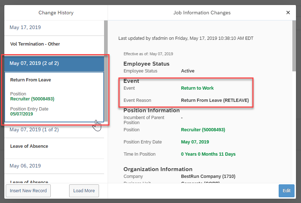Click the Event Reason label
The width and height of the screenshot is (301, 203).
click(x=137, y=100)
